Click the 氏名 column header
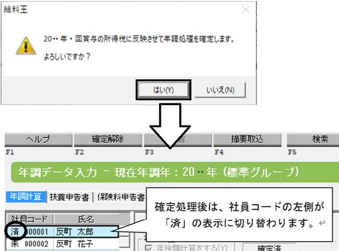Screen dimensions: 339x251 86,219
